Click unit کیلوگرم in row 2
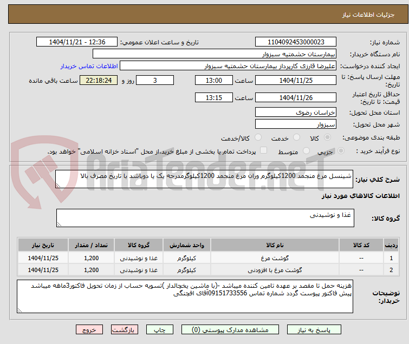The width and height of the screenshot is (409, 344). [187, 270]
